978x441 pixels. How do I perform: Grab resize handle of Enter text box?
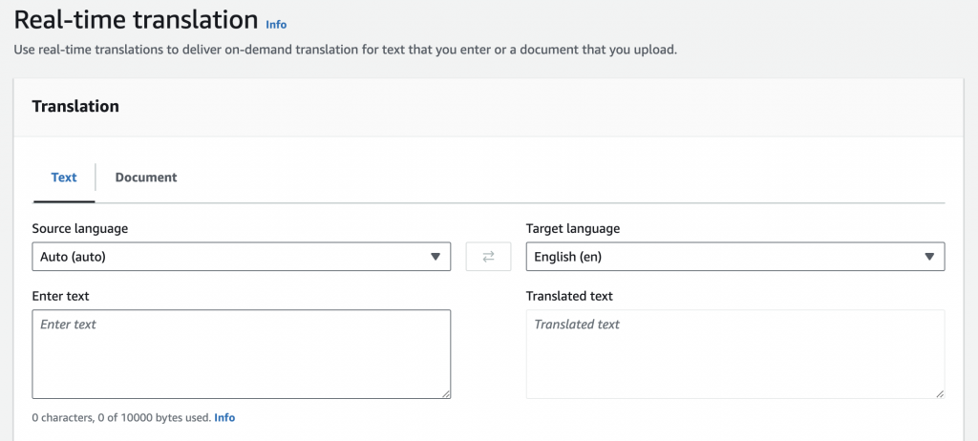click(445, 392)
